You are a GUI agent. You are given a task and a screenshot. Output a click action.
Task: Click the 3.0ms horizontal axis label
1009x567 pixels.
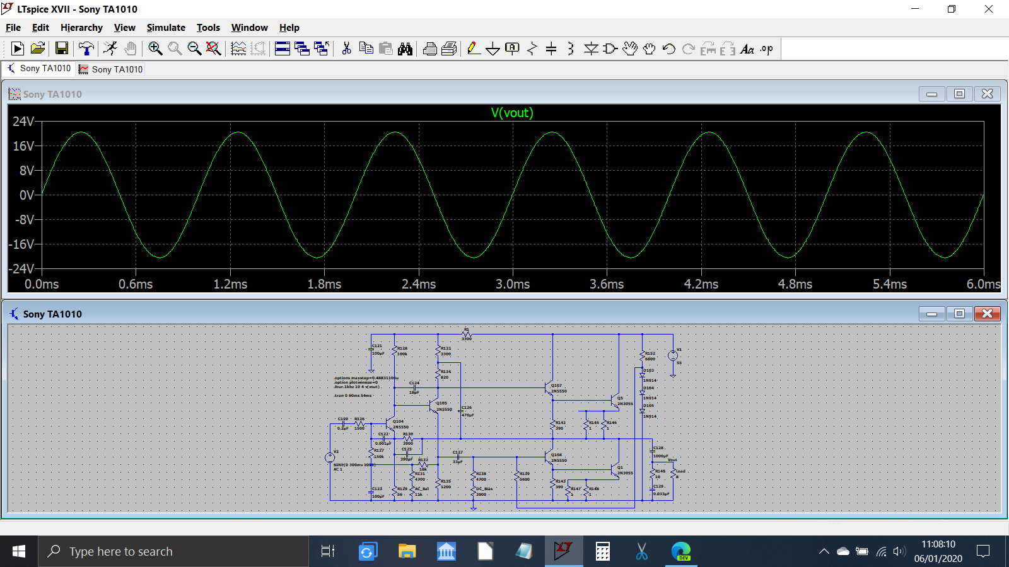tap(513, 284)
